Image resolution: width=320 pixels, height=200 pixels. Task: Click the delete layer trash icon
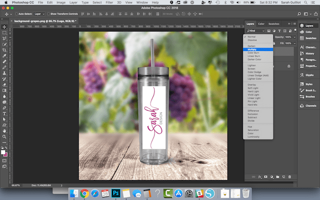click(290, 176)
